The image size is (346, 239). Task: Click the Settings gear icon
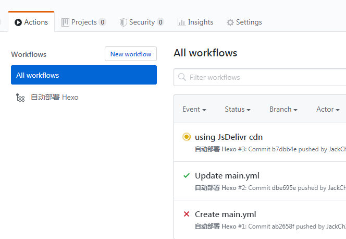pos(230,22)
